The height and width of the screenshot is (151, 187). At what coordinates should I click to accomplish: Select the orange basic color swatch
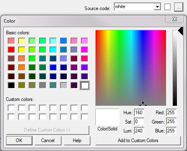(x=22, y=67)
